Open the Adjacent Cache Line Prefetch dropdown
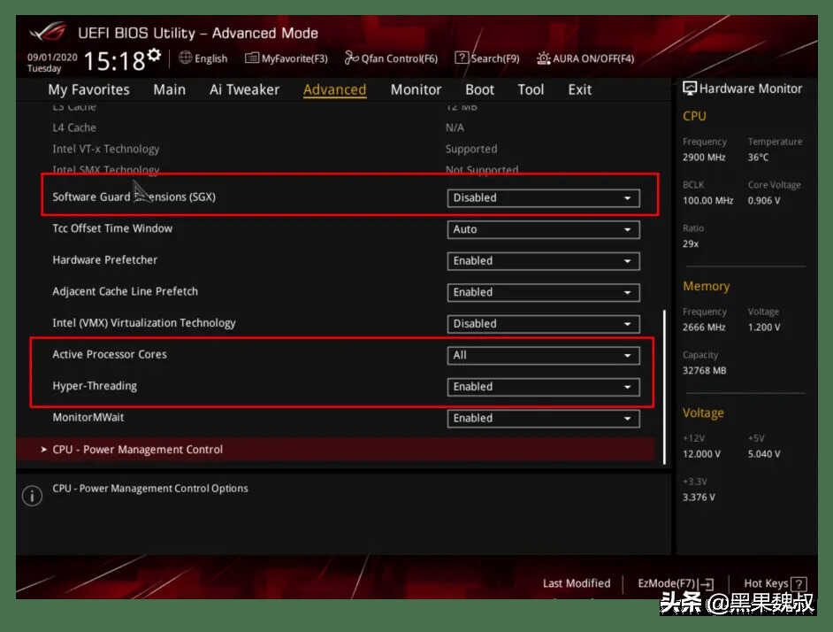 (x=543, y=292)
